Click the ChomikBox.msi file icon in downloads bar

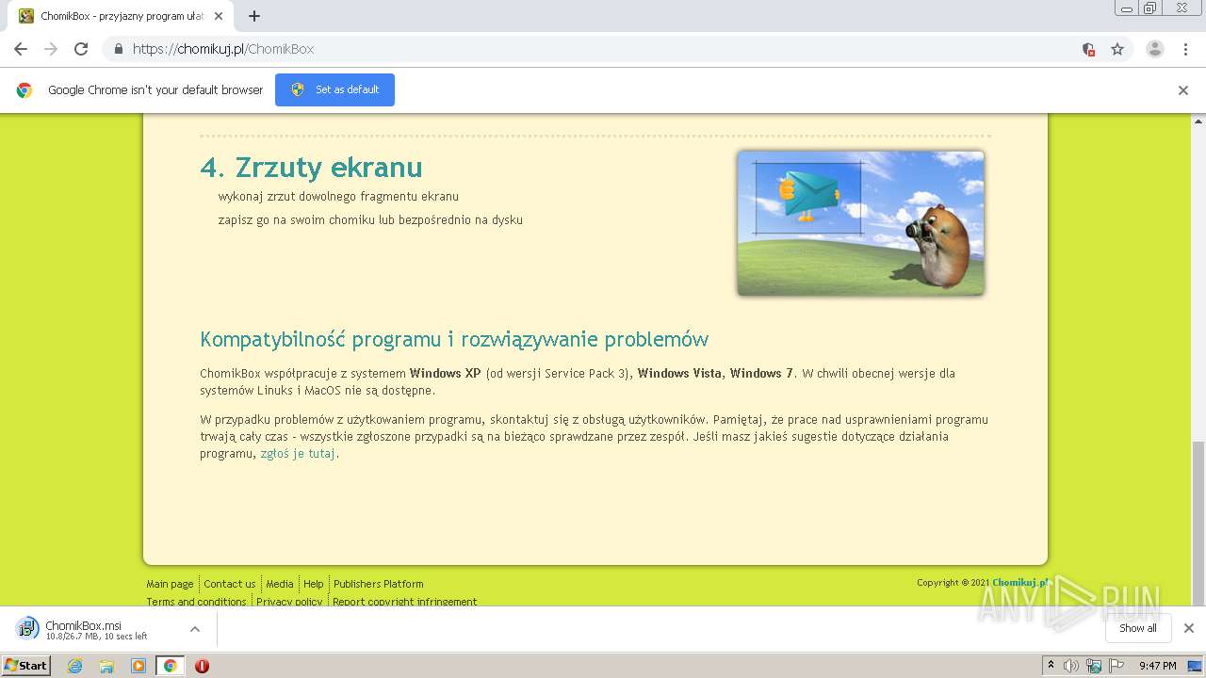[27, 628]
